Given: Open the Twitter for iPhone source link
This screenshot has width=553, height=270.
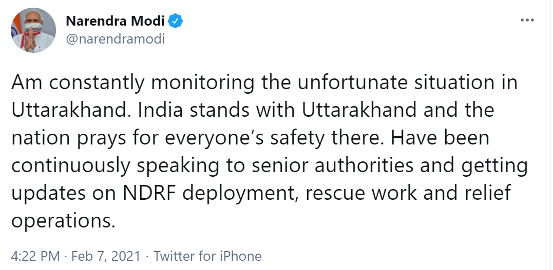Looking at the screenshot, I should [x=207, y=256].
